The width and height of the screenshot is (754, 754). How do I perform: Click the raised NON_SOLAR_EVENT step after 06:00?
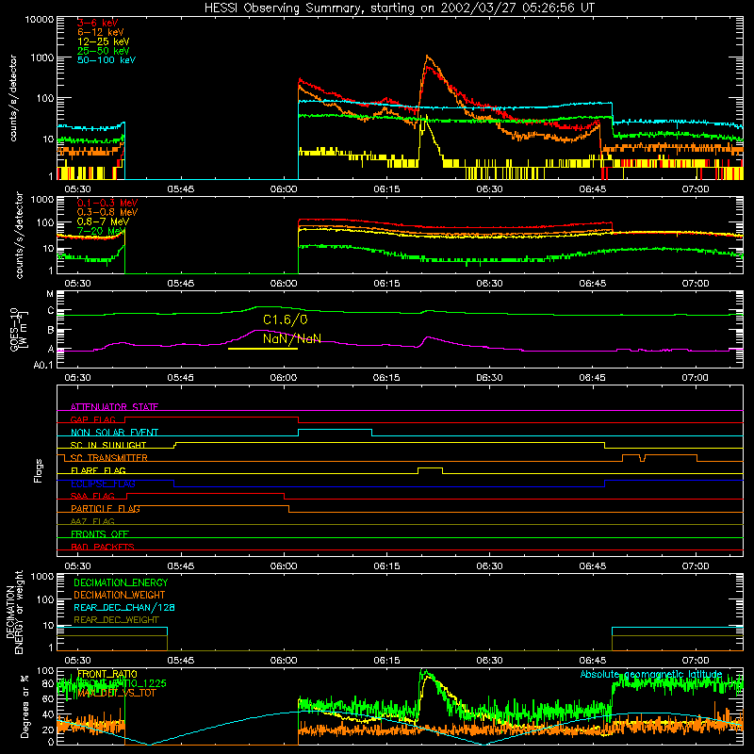(336, 431)
